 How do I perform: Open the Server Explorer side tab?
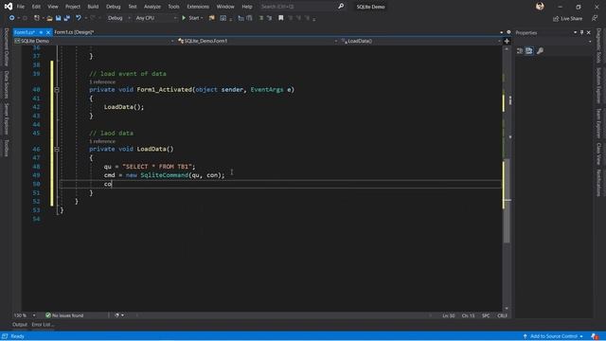click(7, 118)
